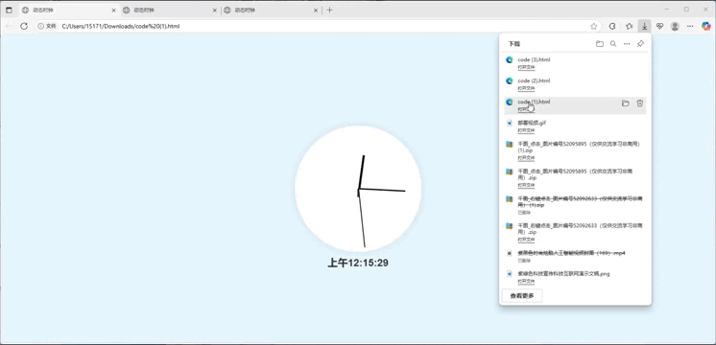Open file link under code (2).html
Viewport: 716px width, 345px height.
pos(526,88)
